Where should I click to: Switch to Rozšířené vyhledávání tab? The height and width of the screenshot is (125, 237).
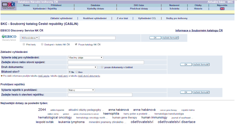click(x=95, y=18)
